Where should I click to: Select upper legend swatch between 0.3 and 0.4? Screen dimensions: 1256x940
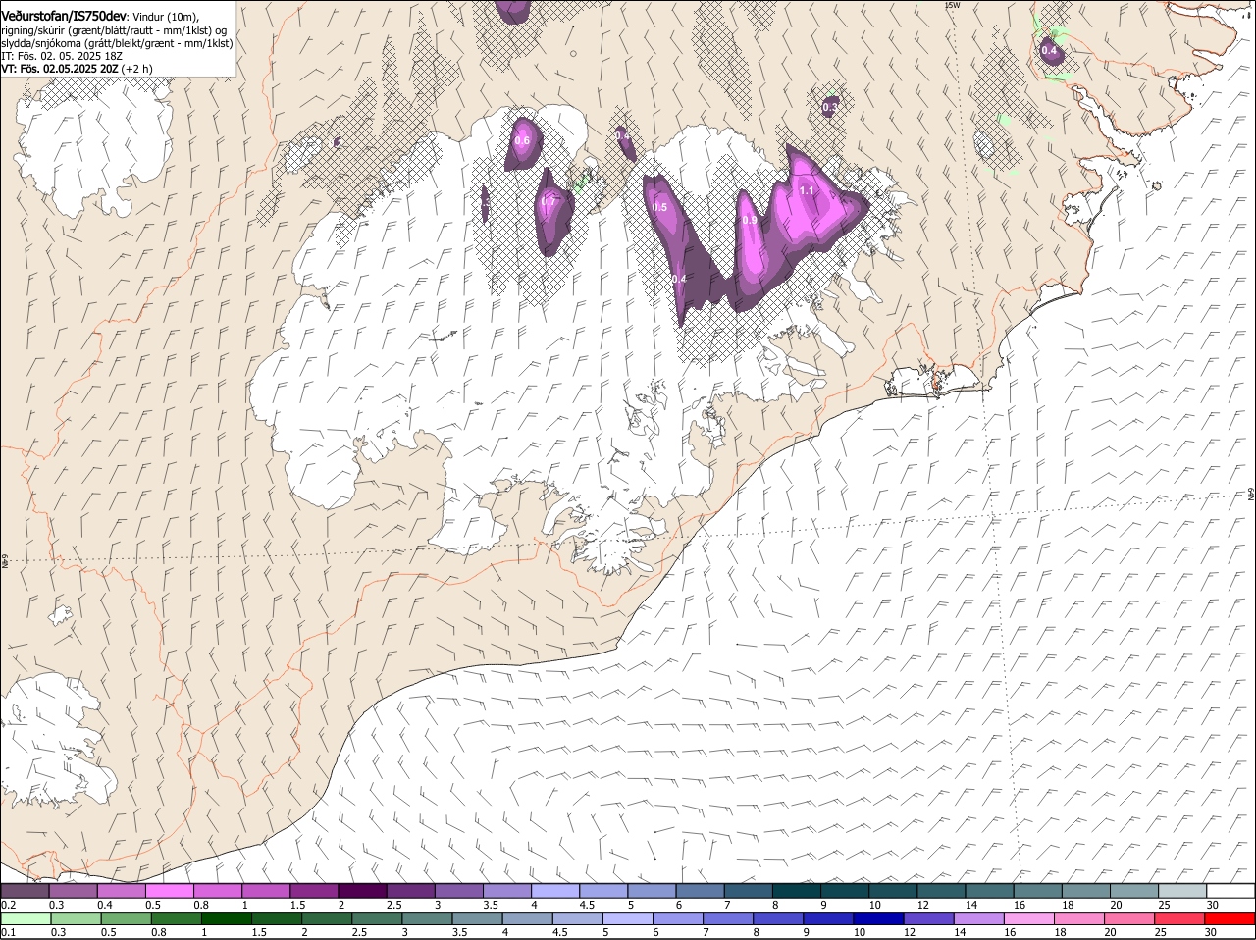point(74,891)
